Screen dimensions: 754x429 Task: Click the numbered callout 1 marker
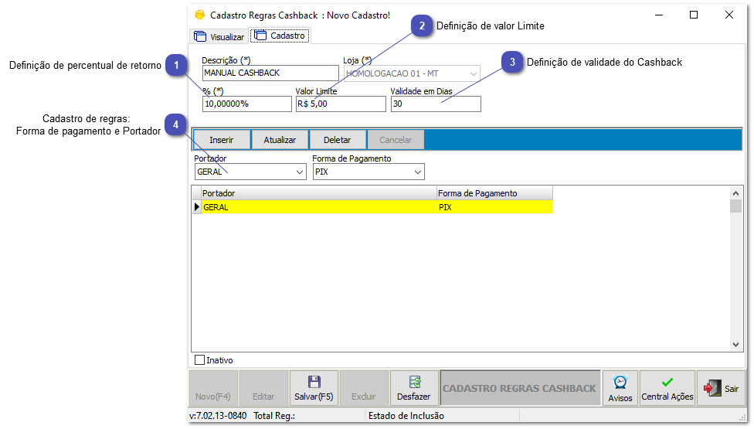pos(177,66)
